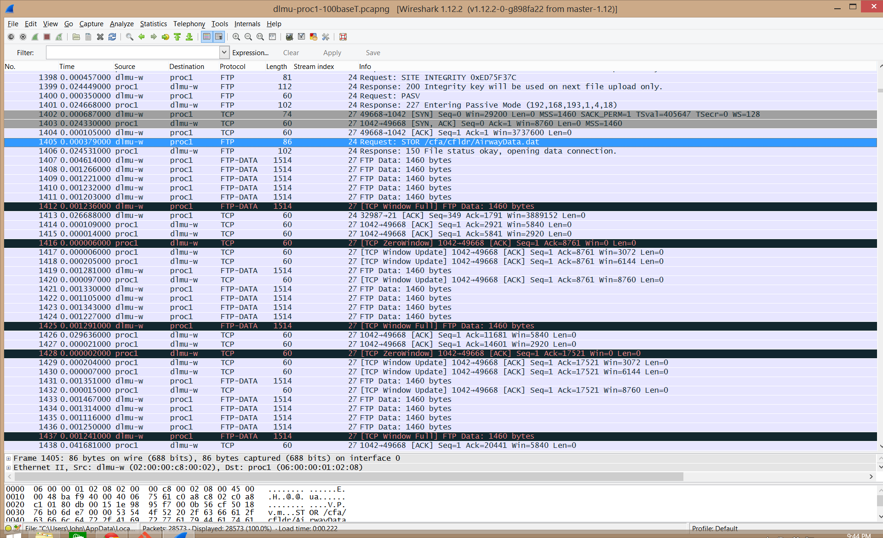Open the View menu

pyautogui.click(x=51, y=24)
